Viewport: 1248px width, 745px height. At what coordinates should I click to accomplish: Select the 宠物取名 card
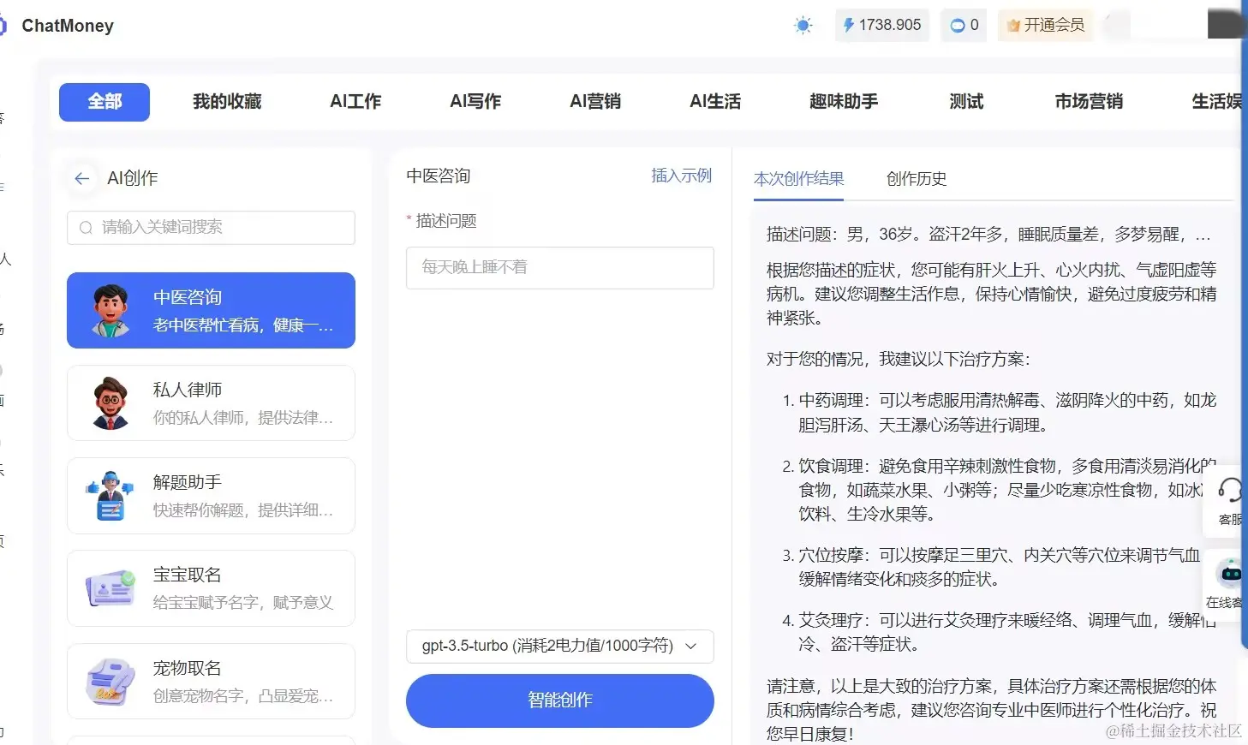[211, 681]
